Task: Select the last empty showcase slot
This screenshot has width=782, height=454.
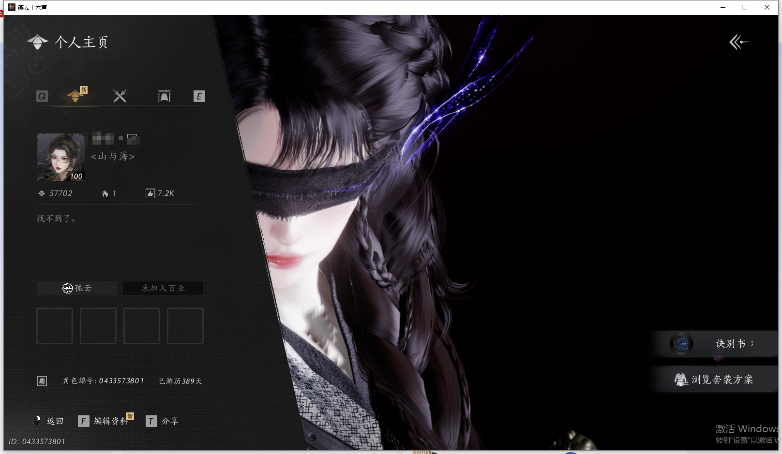Action: pos(185,326)
